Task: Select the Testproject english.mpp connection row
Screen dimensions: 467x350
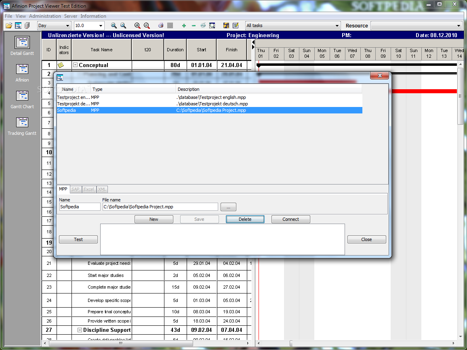Action: click(x=209, y=97)
